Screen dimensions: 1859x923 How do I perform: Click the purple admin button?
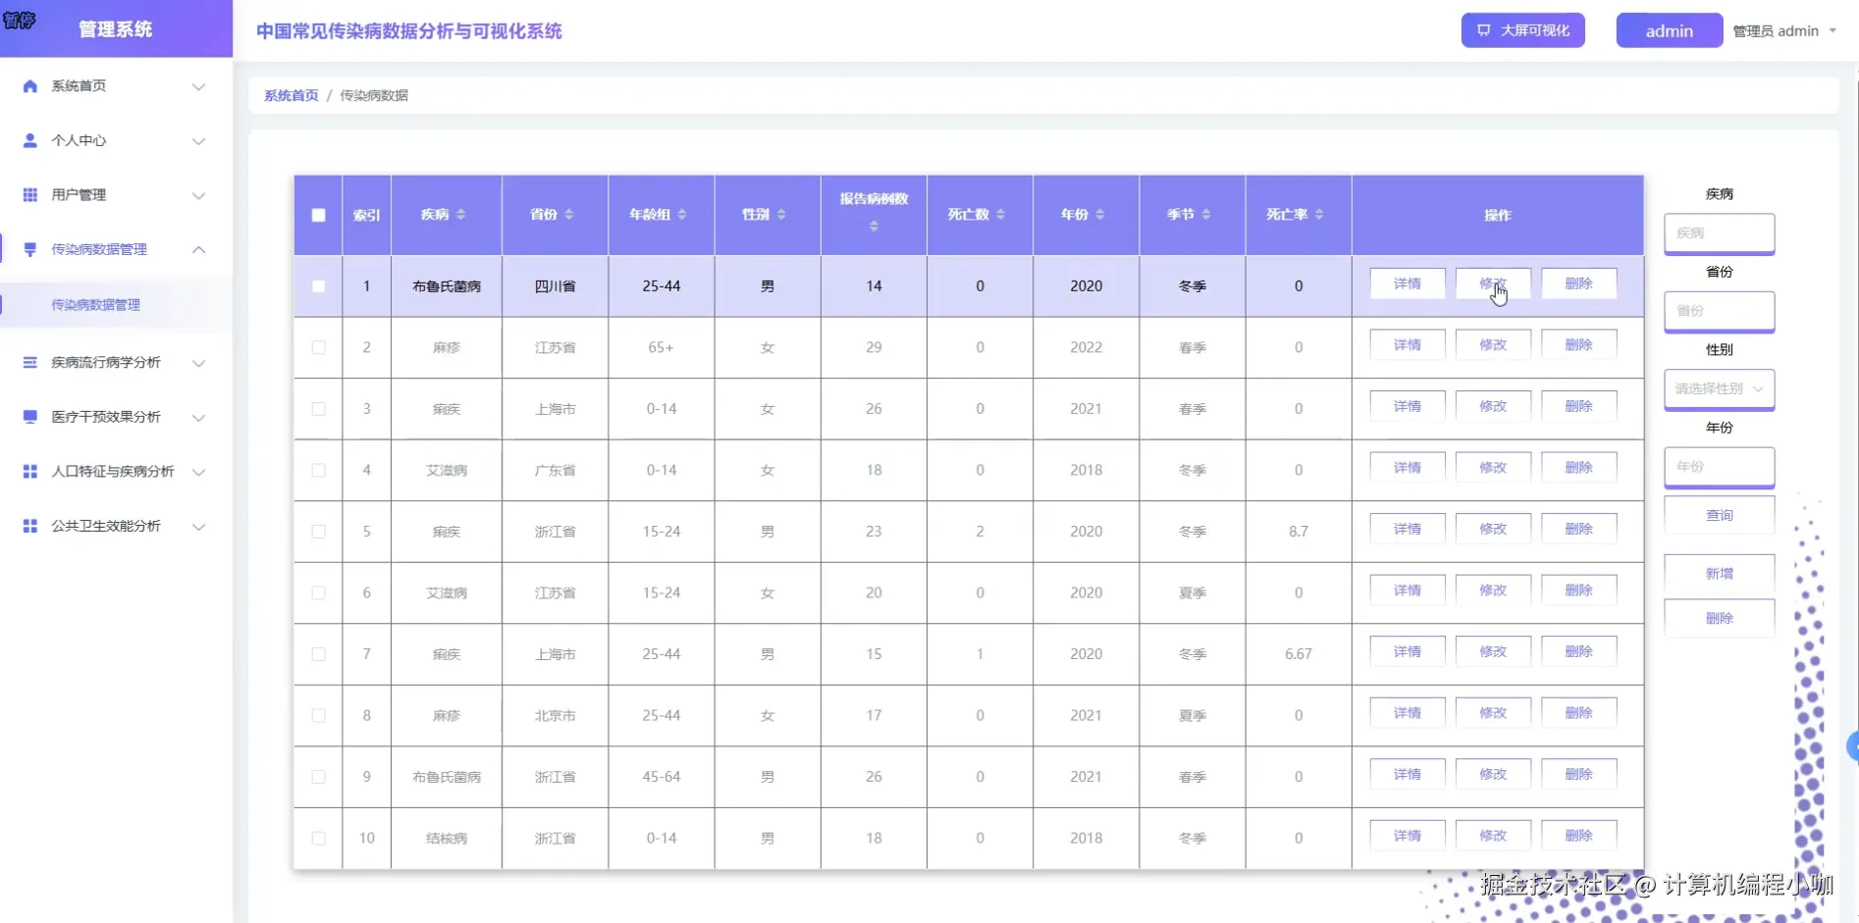(1669, 30)
